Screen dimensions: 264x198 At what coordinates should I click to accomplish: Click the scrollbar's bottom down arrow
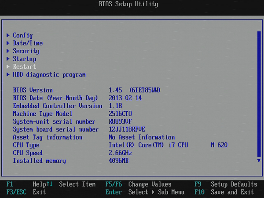tap(259, 161)
